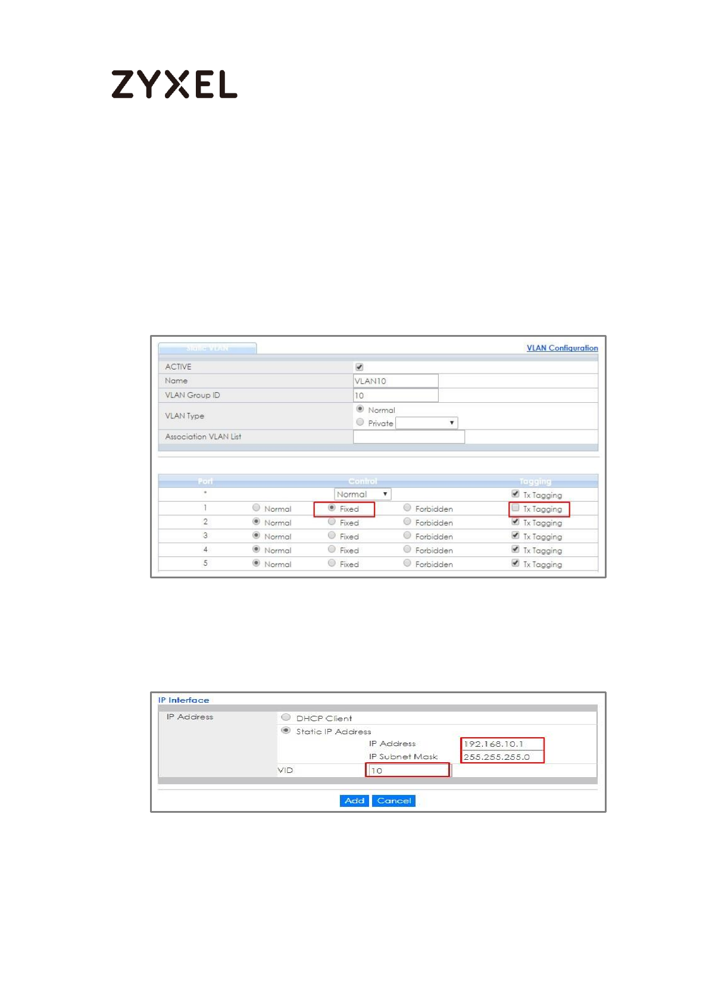Click the Association VLAN List field
Image resolution: width=709 pixels, height=1002 pixels.
point(408,437)
